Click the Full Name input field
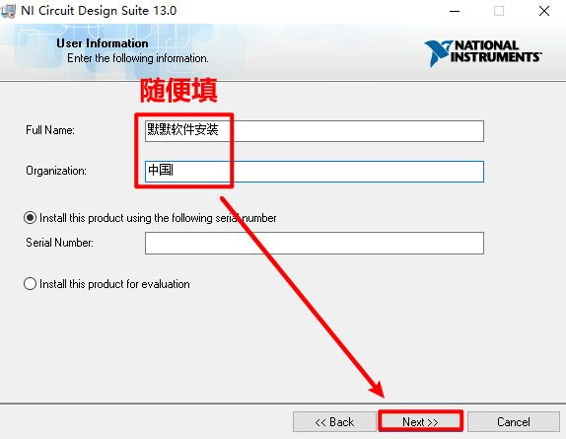The image size is (566, 439). click(x=314, y=131)
